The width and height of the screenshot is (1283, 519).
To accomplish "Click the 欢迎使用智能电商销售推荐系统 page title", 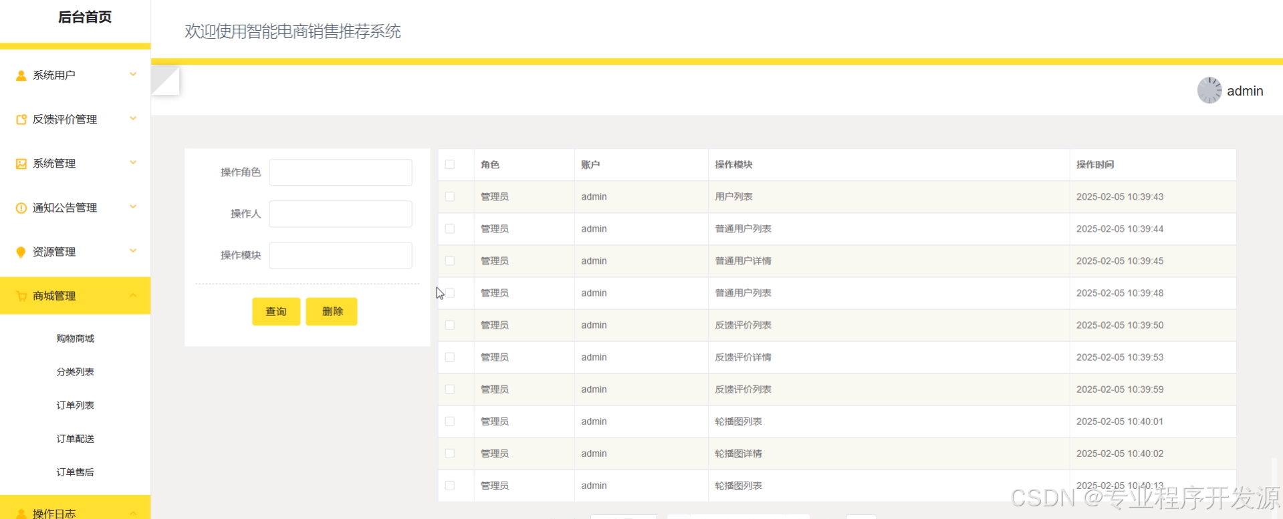I will pyautogui.click(x=293, y=31).
